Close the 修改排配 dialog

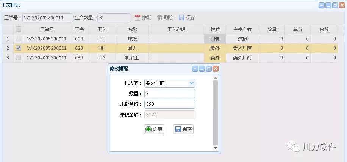[x=216, y=69]
